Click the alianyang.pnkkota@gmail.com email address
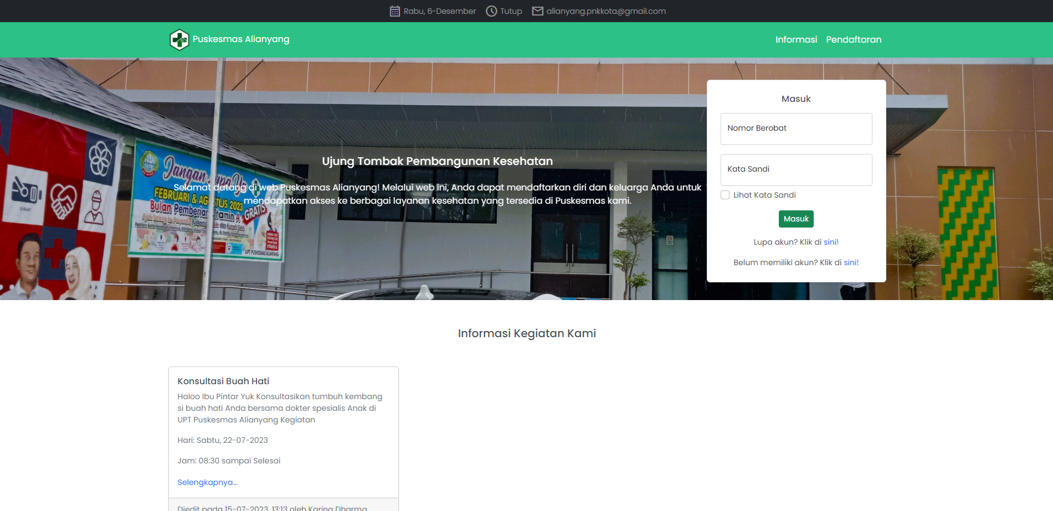The width and height of the screenshot is (1053, 511). (606, 11)
